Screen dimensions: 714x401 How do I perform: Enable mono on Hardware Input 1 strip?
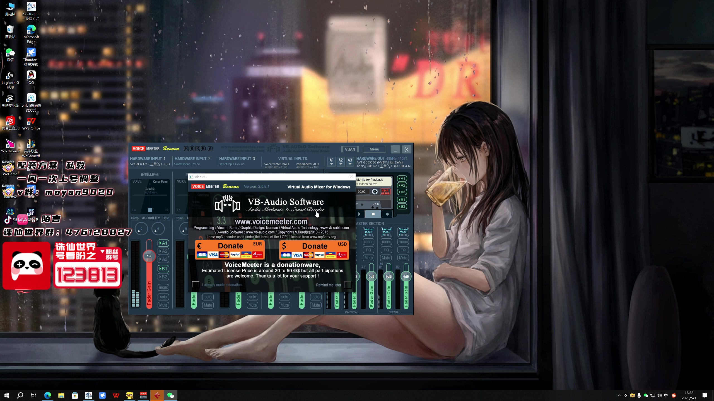click(x=163, y=287)
